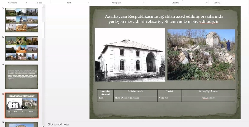Select the color photo of the ruins
The width and height of the screenshot is (249, 127).
click(201, 55)
